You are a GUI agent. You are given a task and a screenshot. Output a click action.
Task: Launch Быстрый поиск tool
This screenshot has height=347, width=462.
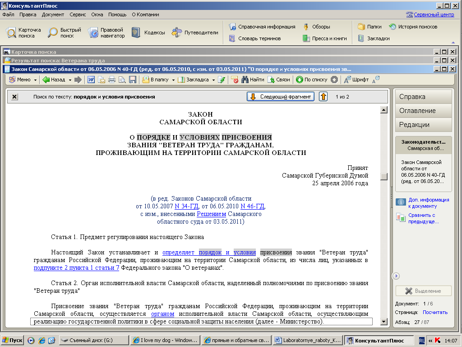(64, 33)
